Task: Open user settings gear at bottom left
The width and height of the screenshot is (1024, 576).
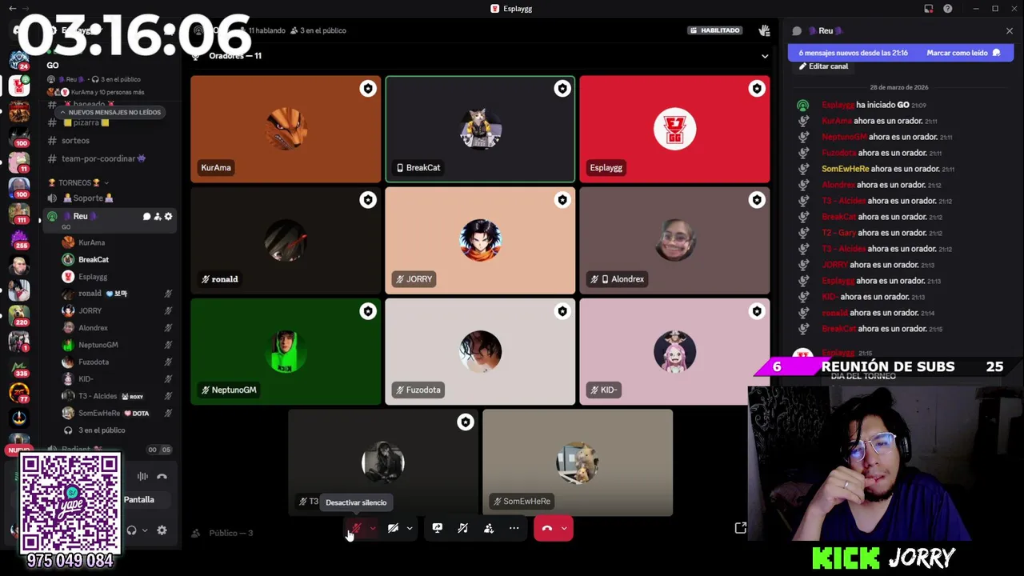Action: coord(162,530)
